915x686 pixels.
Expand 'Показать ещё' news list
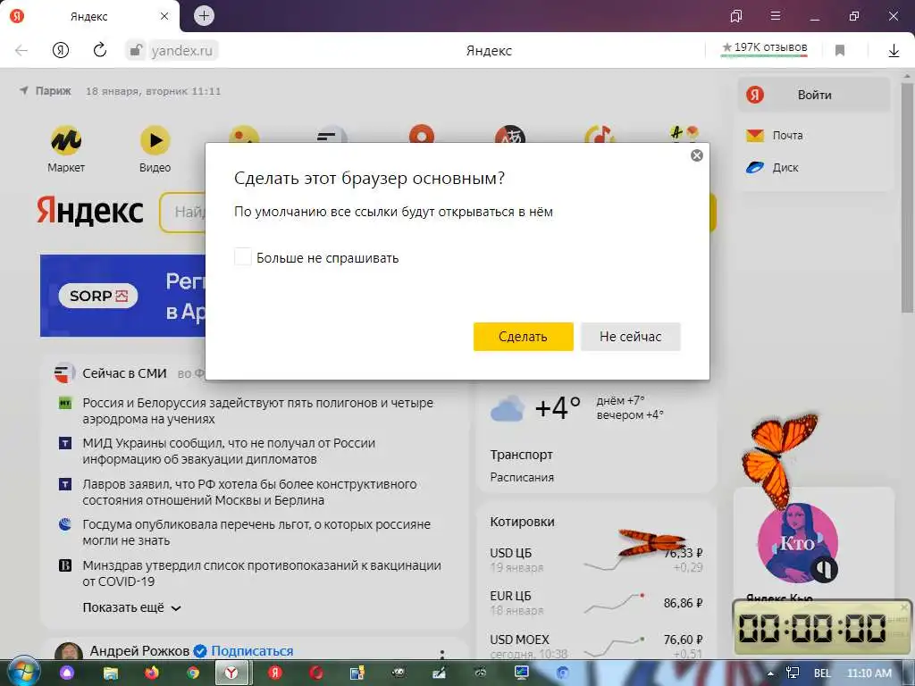point(132,607)
